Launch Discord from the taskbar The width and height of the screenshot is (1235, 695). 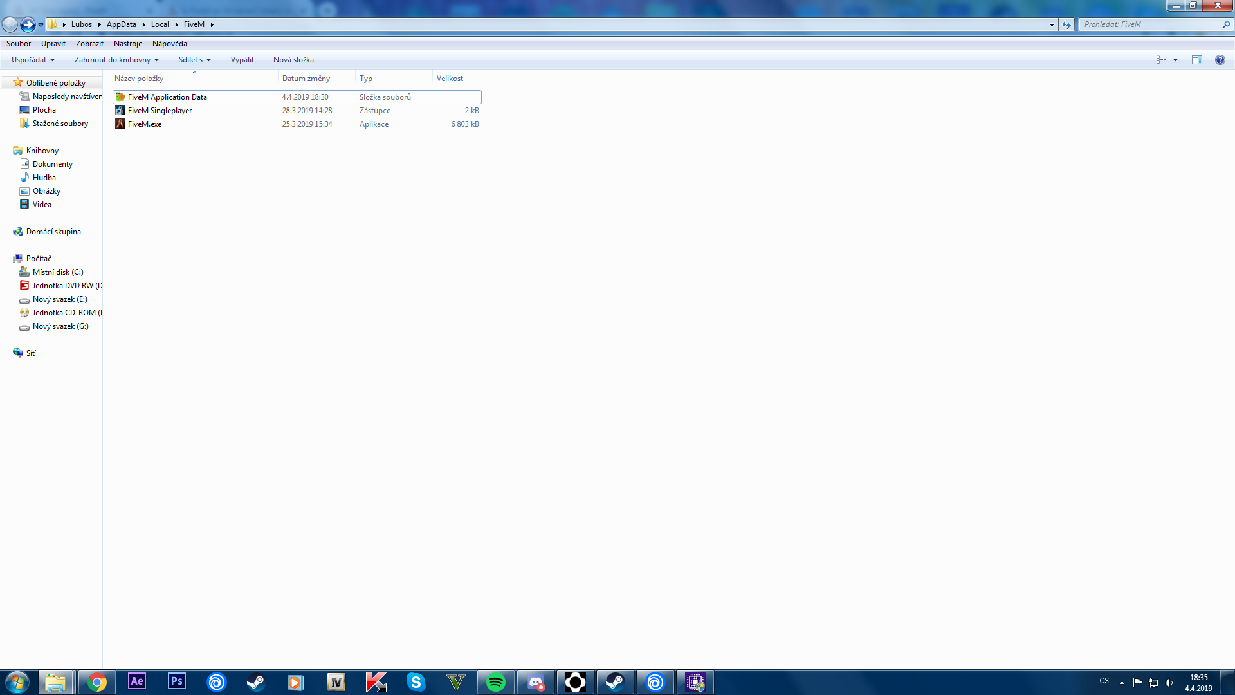535,682
